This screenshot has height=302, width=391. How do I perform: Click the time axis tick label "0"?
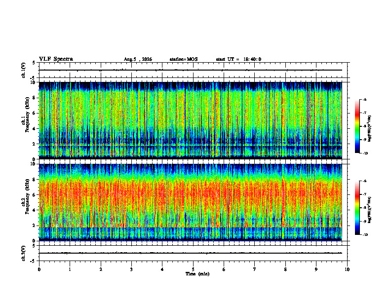[39, 269]
